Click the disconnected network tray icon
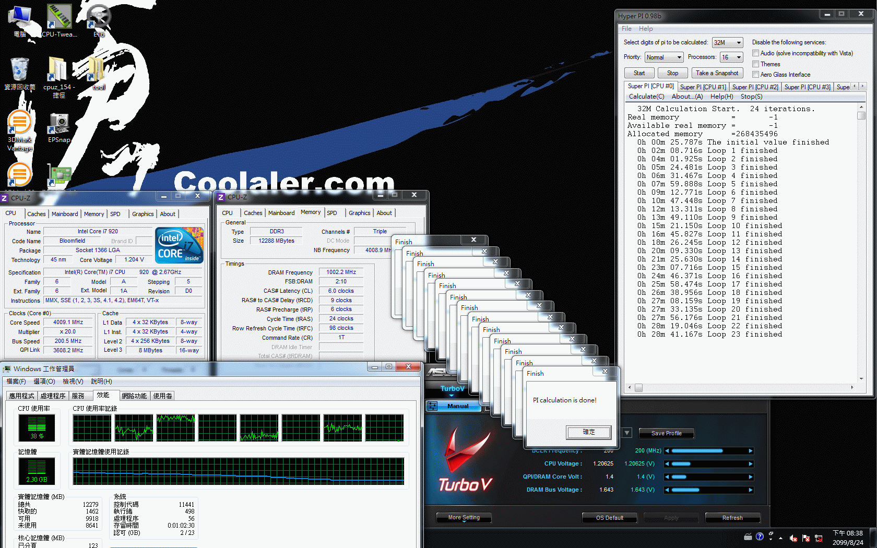This screenshot has width=877, height=548. coord(819,538)
